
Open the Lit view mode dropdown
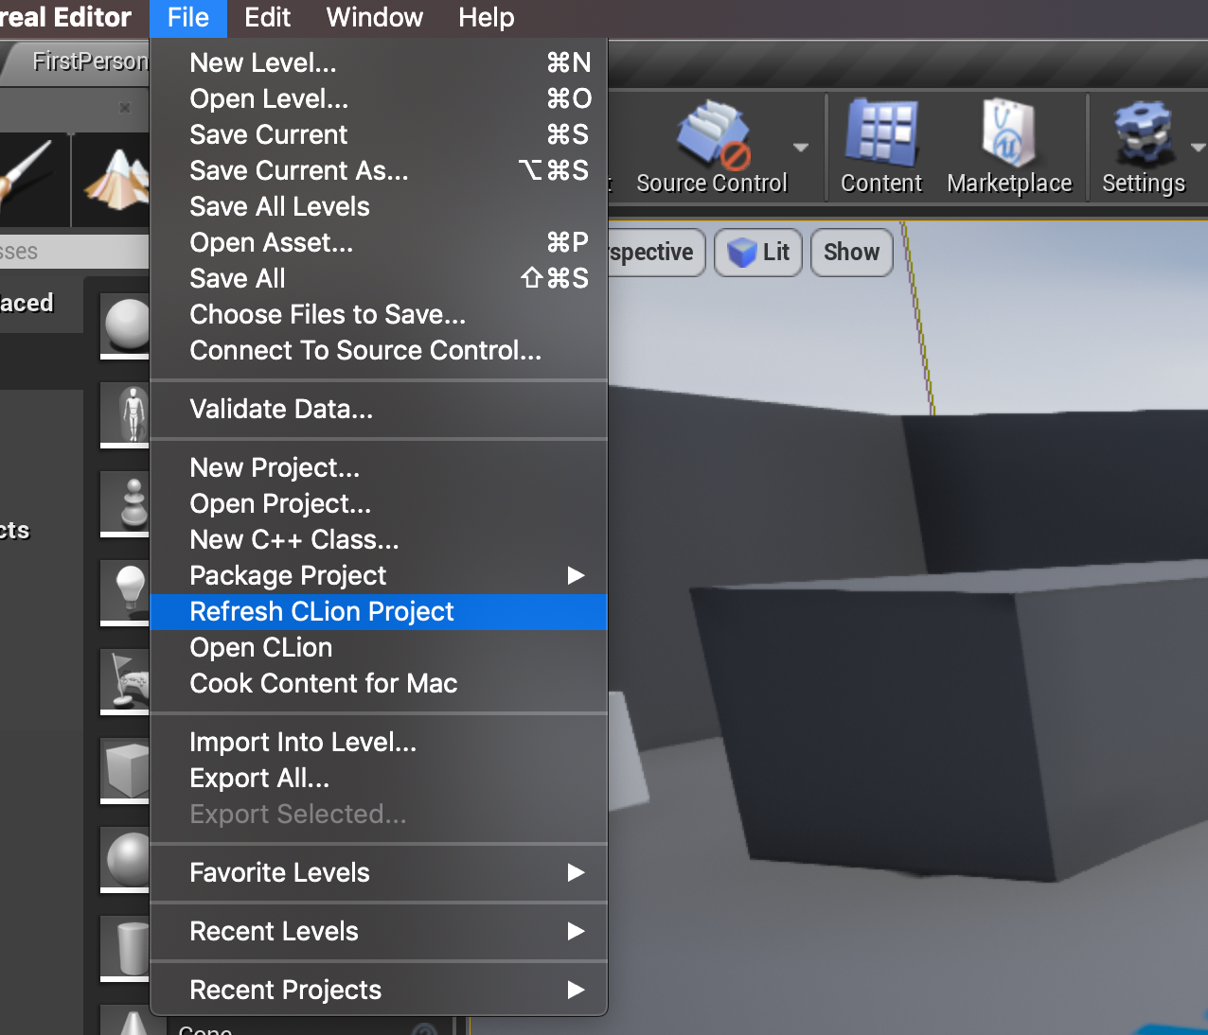[758, 253]
